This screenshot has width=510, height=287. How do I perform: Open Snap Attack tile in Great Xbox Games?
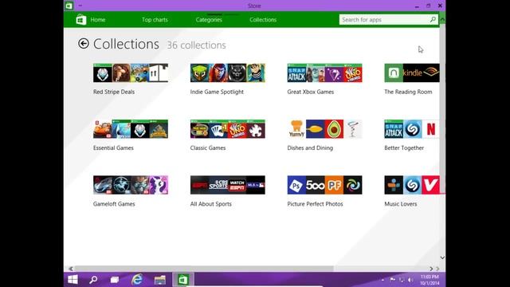point(296,73)
